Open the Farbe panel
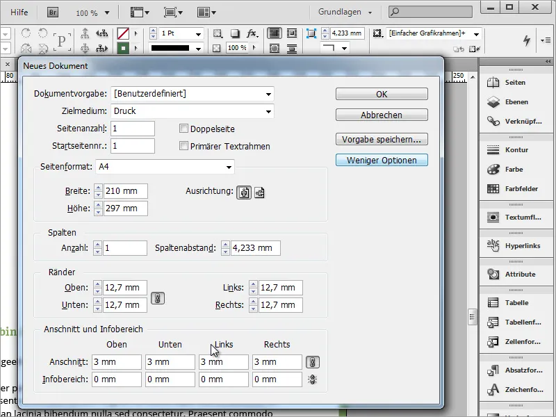556x417 pixels. pos(516,170)
